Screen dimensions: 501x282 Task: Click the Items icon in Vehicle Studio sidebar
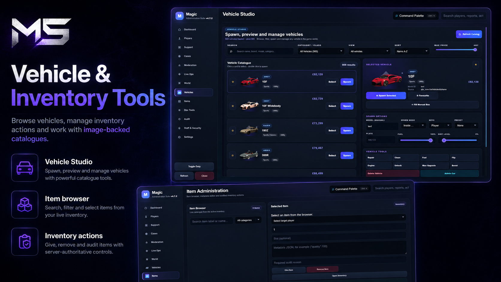coord(179,101)
